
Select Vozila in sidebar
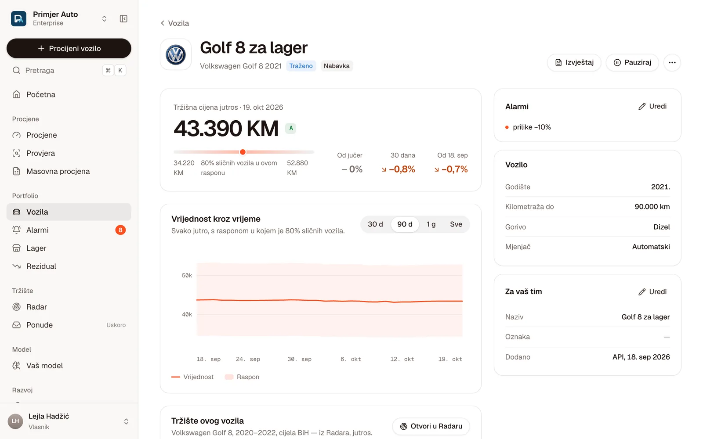pos(69,212)
